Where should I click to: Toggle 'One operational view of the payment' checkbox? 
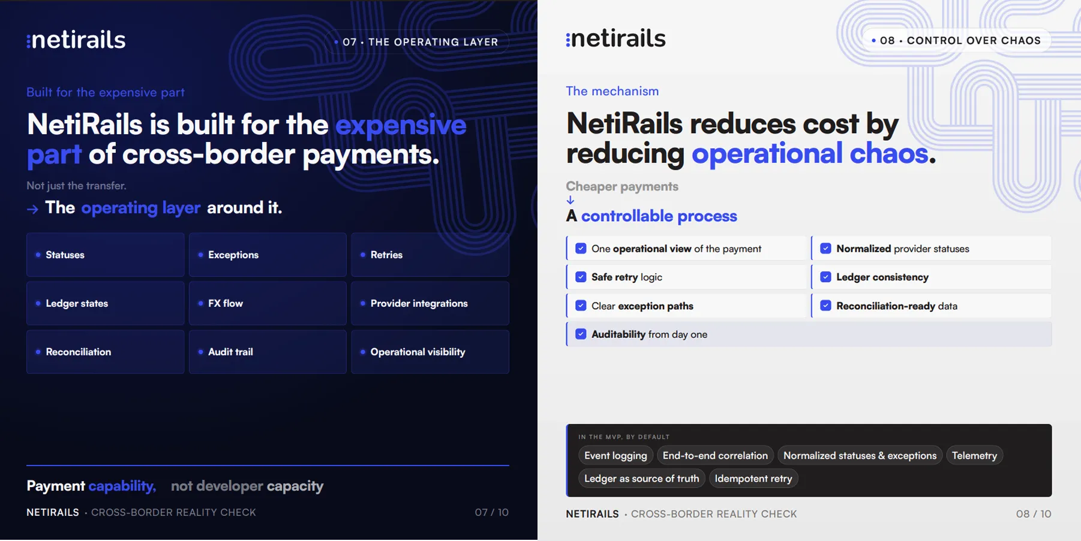pyautogui.click(x=581, y=249)
